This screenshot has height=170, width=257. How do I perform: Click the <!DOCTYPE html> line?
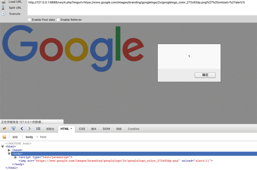pos(18,144)
